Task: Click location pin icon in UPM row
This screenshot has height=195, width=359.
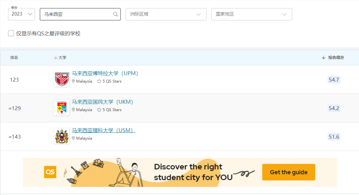Action: click(73, 81)
